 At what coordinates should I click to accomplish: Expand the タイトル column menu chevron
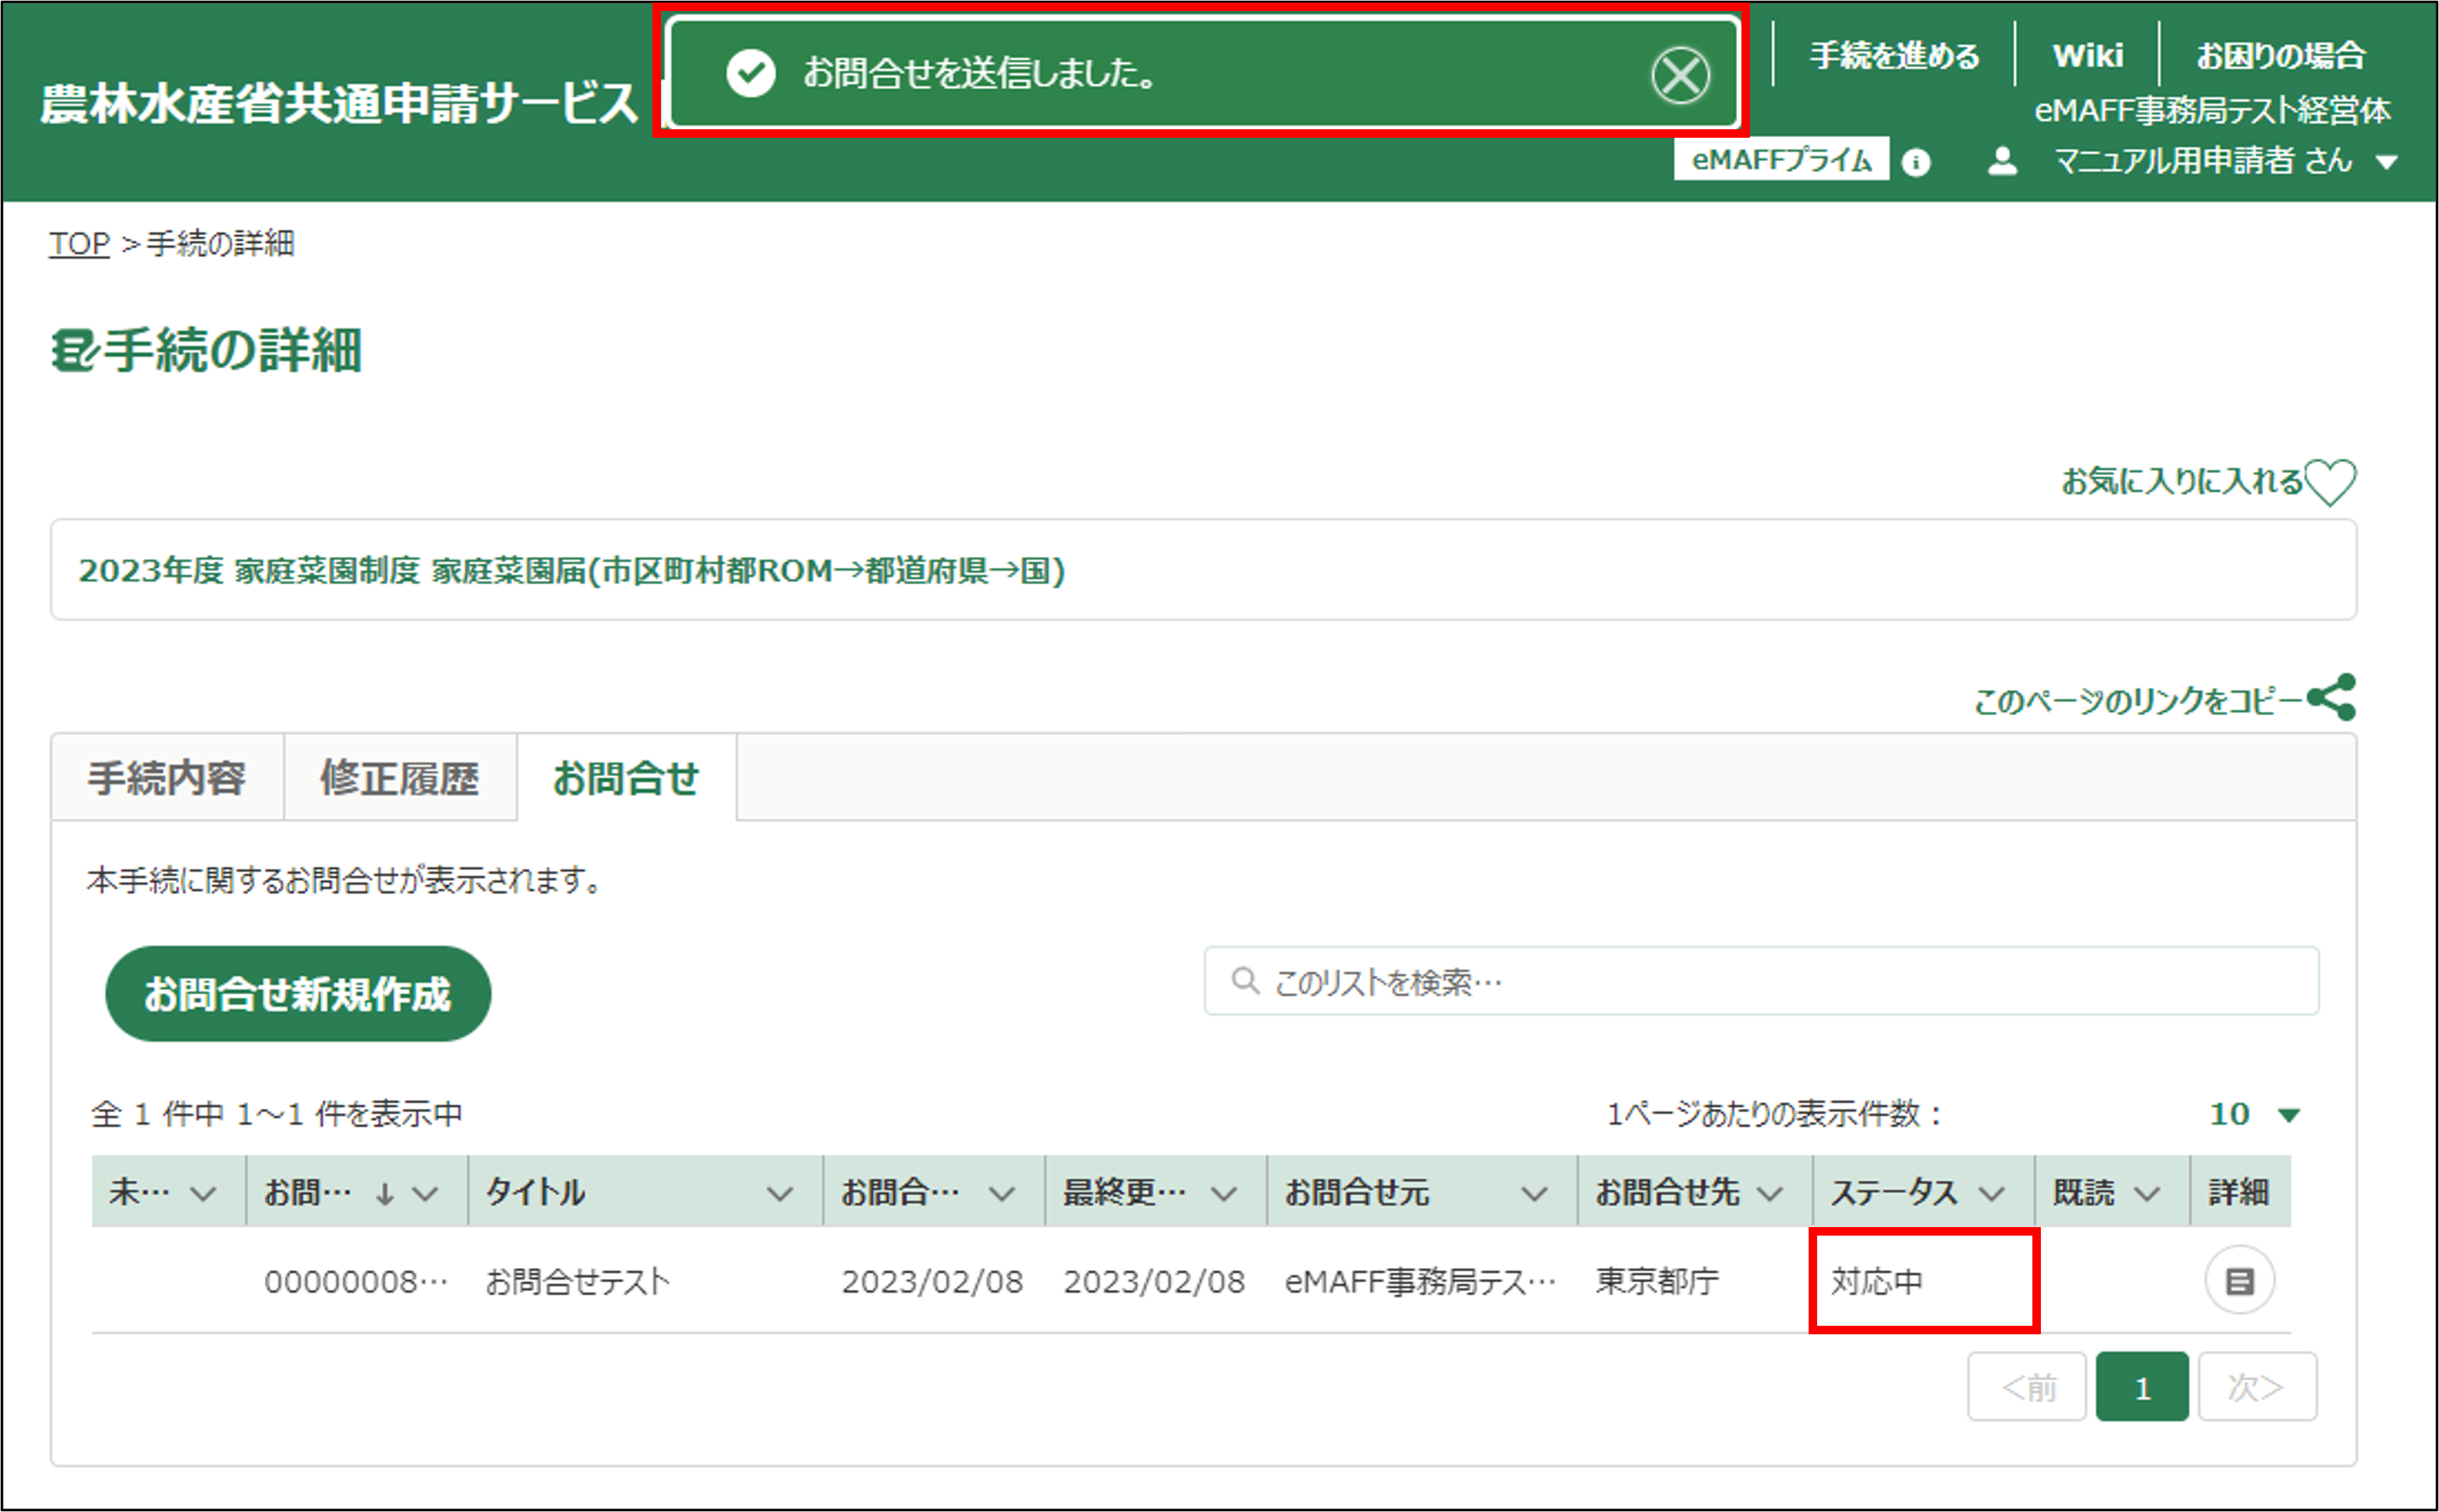(x=779, y=1193)
